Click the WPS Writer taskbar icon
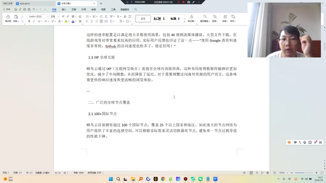 (215, 179)
